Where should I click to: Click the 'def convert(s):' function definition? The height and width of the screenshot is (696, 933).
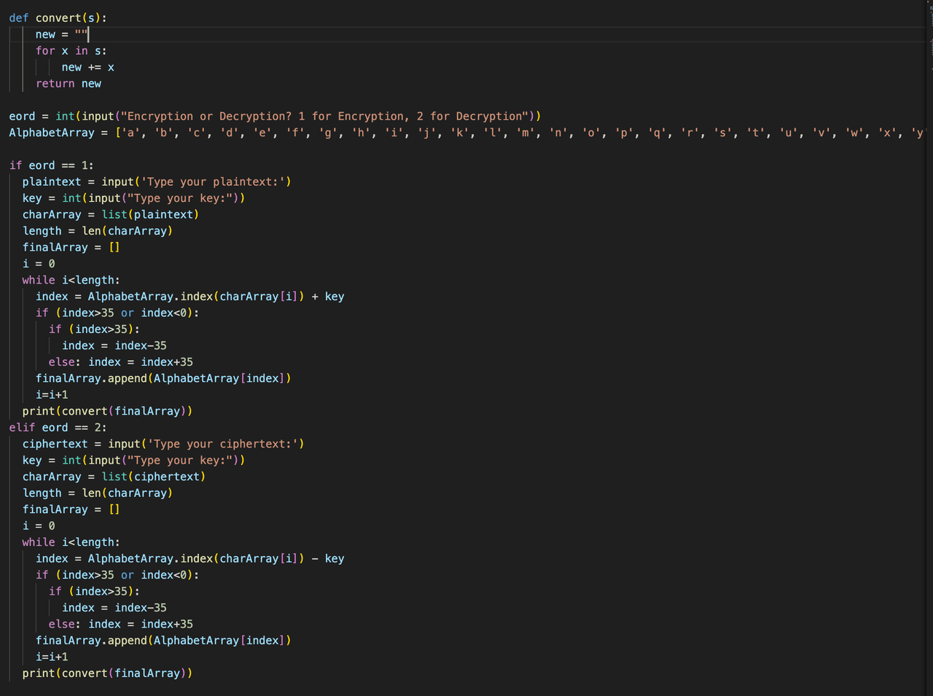[58, 17]
